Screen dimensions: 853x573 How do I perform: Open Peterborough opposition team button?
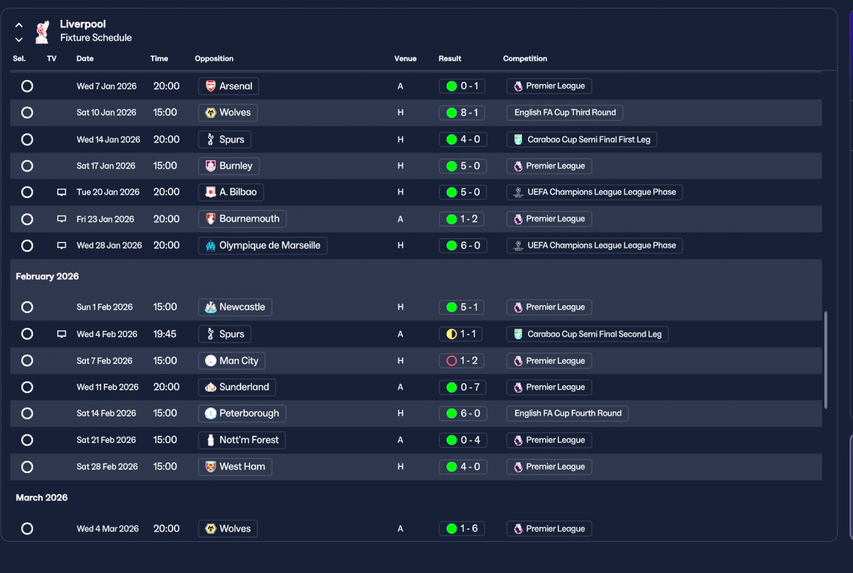point(243,413)
